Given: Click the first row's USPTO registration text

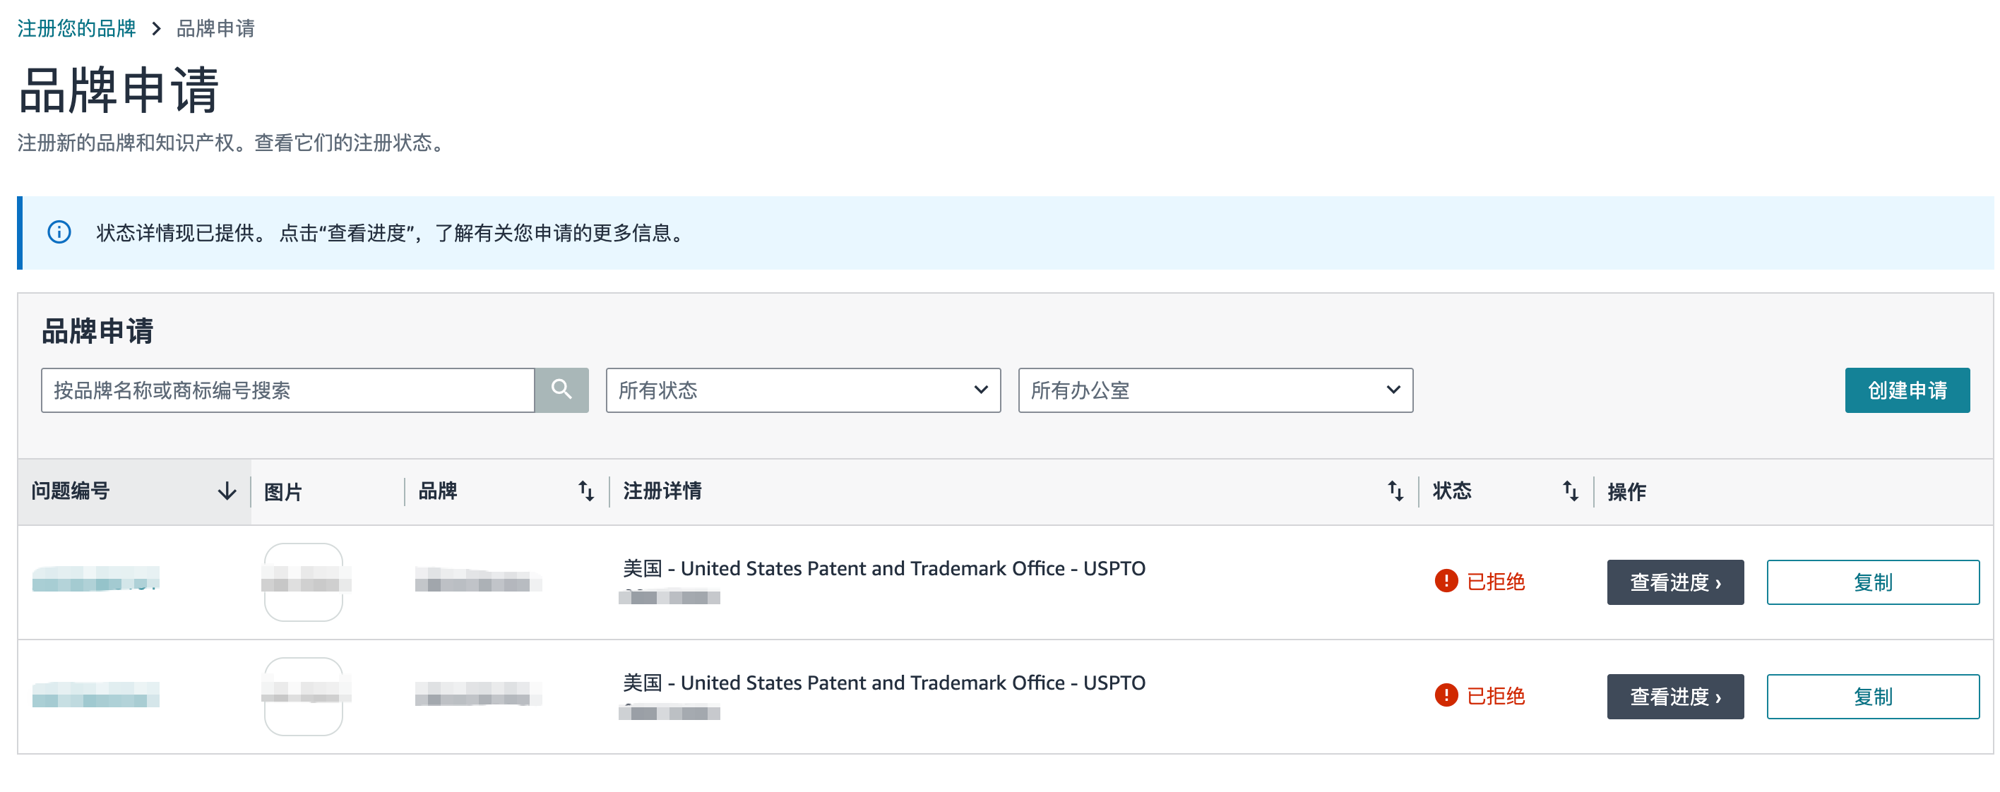Looking at the screenshot, I should pyautogui.click(x=883, y=569).
